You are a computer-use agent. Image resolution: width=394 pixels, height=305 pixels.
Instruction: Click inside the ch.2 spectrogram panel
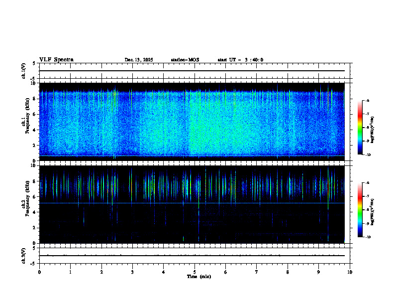click(192, 204)
